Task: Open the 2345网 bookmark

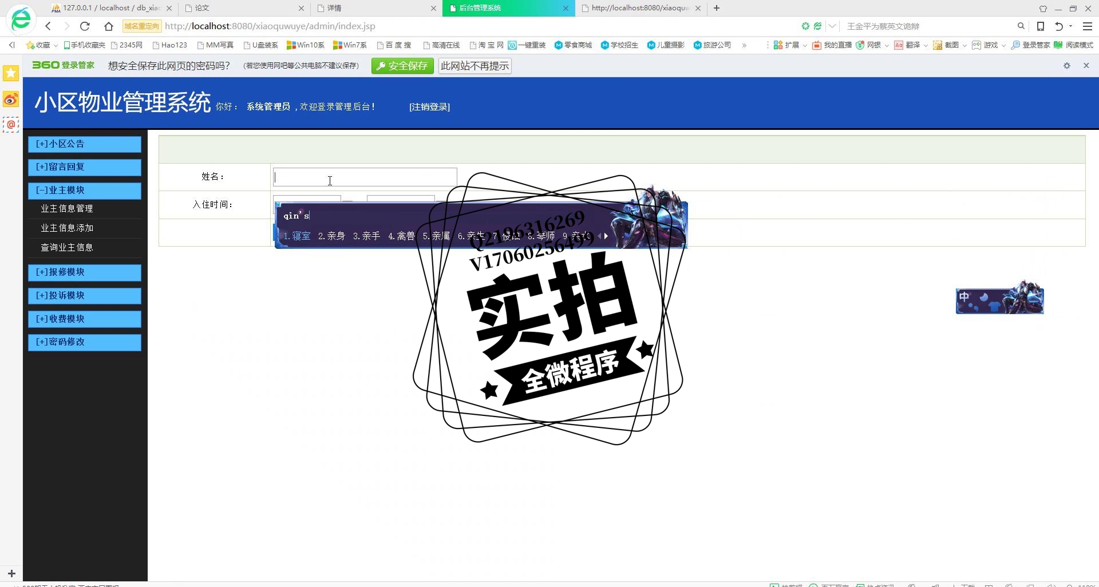Action: click(126, 45)
